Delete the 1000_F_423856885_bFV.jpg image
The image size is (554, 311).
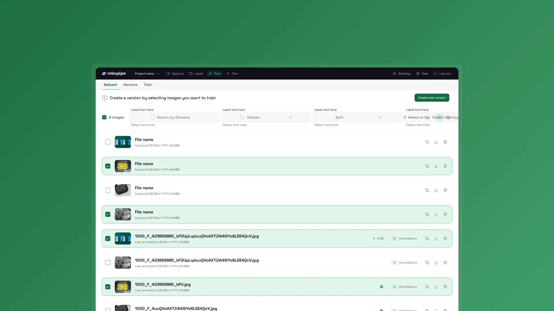tap(445, 287)
